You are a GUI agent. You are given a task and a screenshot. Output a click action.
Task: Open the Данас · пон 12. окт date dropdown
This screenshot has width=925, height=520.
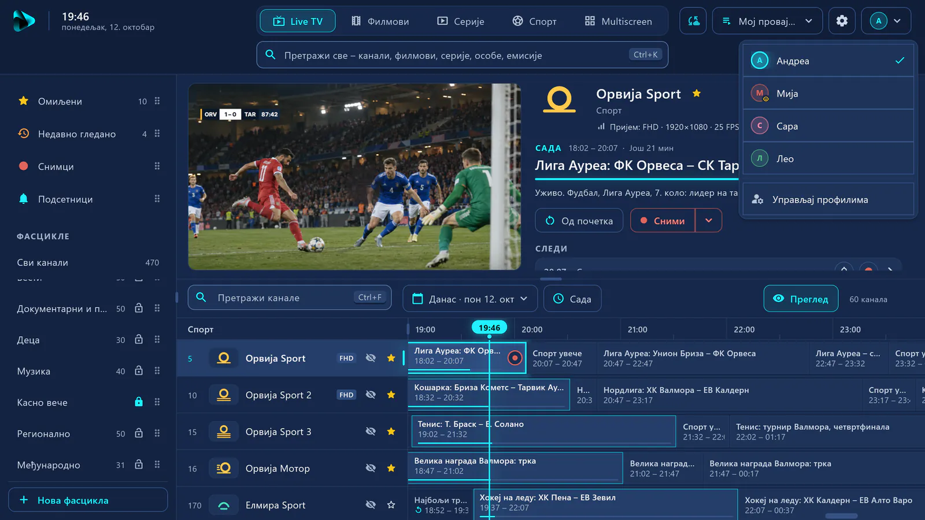click(470, 299)
